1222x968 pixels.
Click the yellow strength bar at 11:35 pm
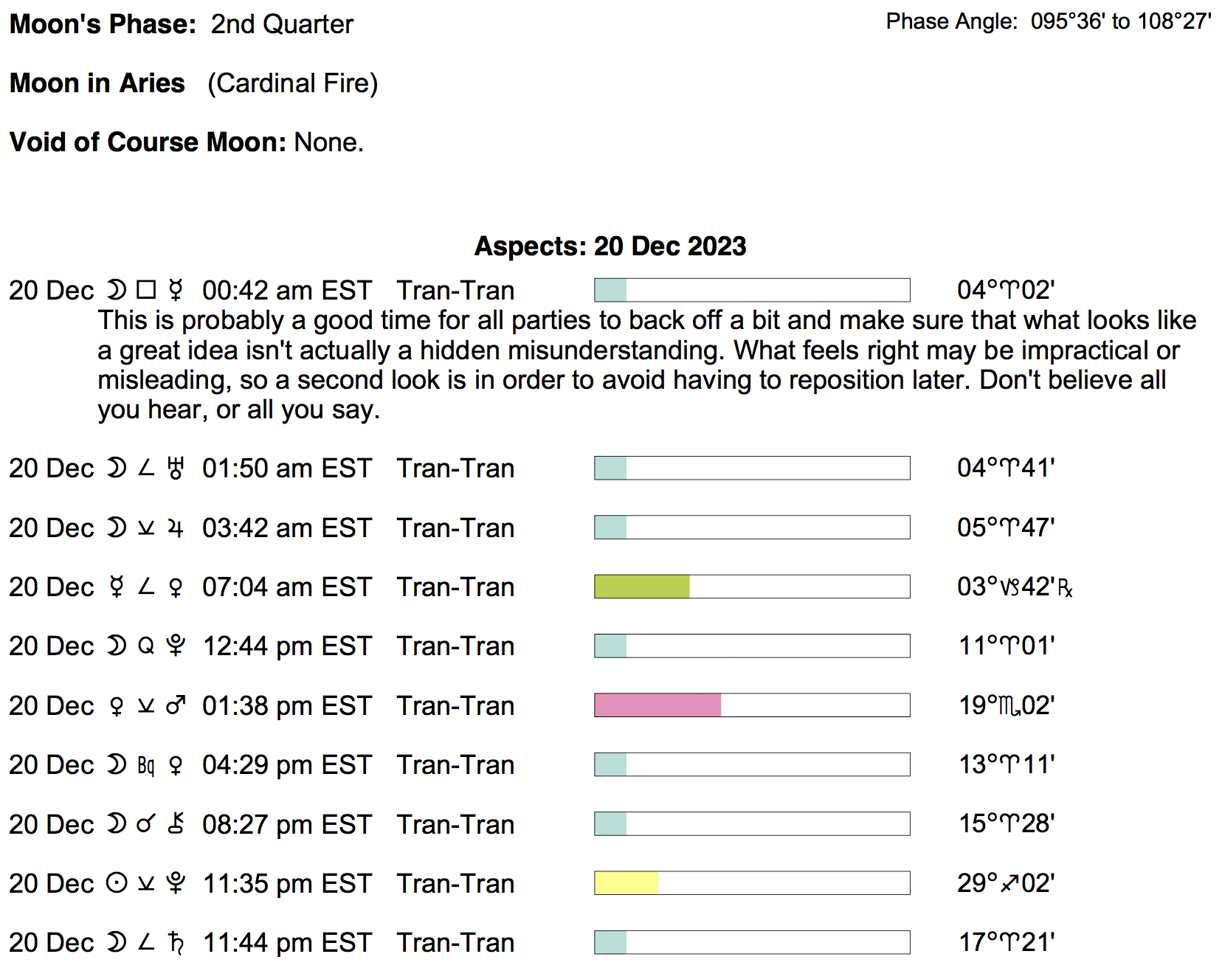pyautogui.click(x=626, y=883)
